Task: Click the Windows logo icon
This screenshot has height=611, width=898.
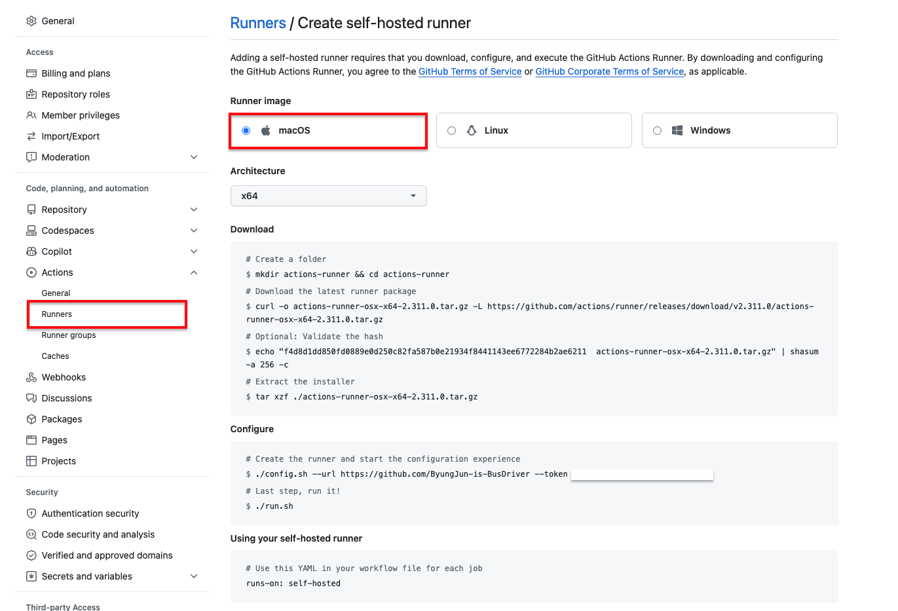Action: pyautogui.click(x=677, y=130)
